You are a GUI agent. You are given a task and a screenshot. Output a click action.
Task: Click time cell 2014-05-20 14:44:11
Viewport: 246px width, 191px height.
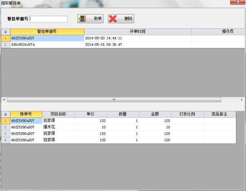pos(138,38)
